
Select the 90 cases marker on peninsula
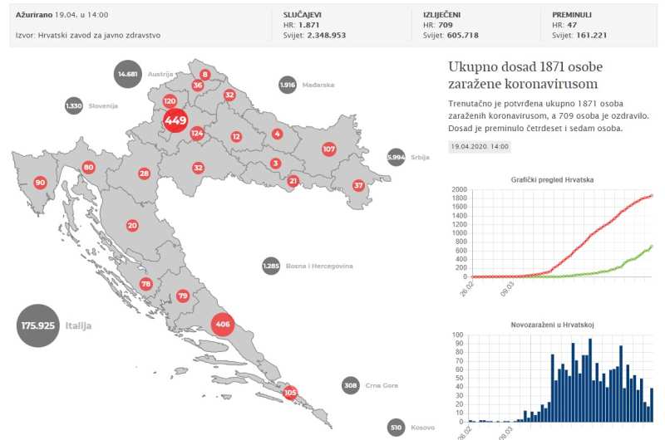[40, 183]
